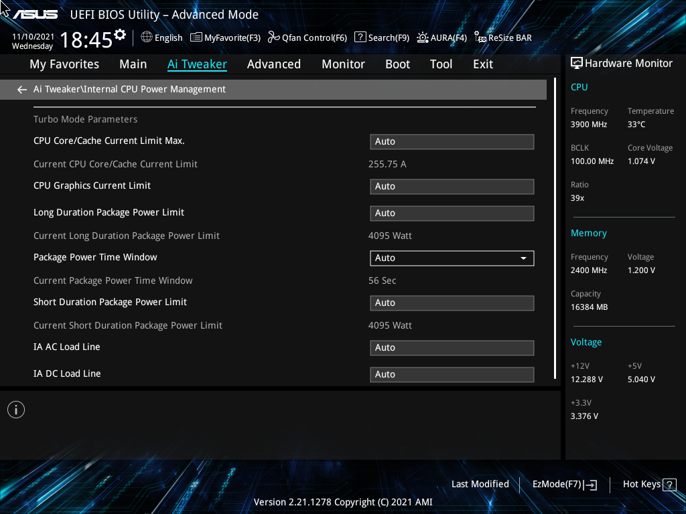Click the Memory section heading

(588, 234)
